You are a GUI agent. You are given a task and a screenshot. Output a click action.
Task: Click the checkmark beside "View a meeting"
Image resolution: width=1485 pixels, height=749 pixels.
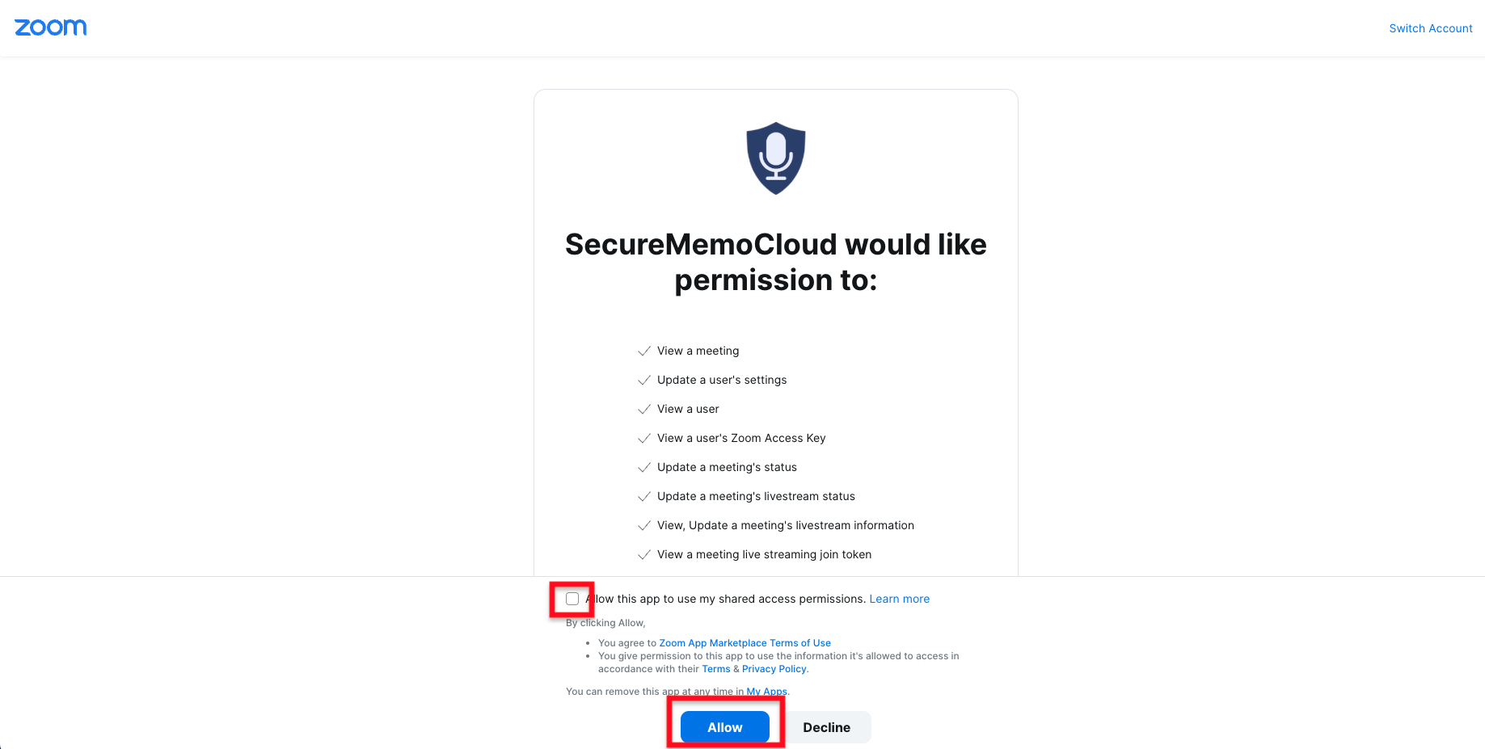click(644, 351)
